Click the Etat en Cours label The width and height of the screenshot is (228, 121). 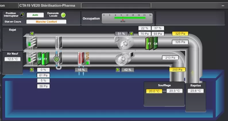(13, 22)
